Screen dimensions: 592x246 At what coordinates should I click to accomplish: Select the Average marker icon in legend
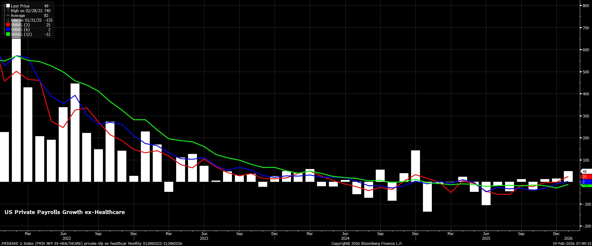(x=8, y=15)
